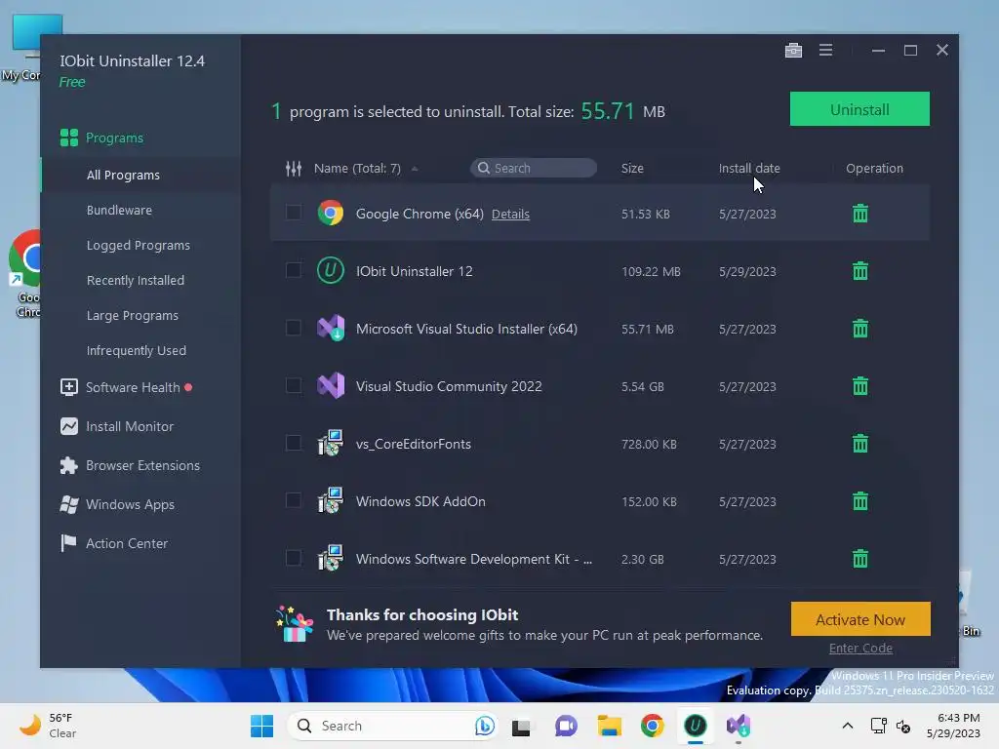This screenshot has width=999, height=749.
Task: Click the Operation column header
Action: point(874,168)
